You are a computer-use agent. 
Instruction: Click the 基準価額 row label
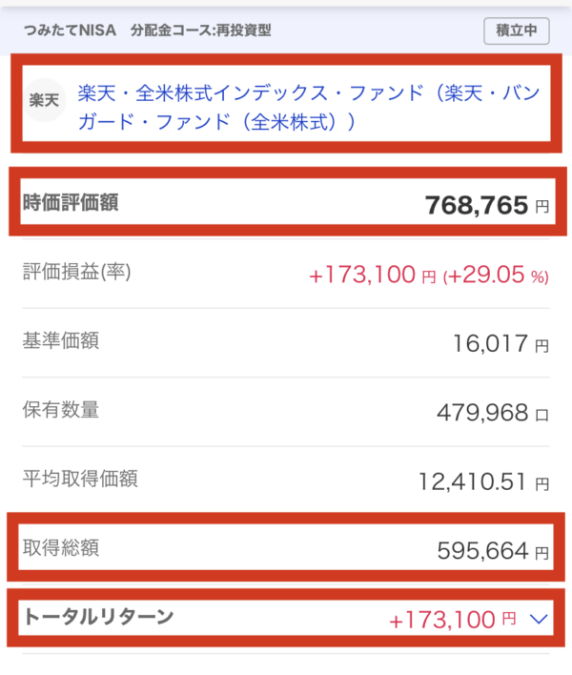[x=61, y=340]
